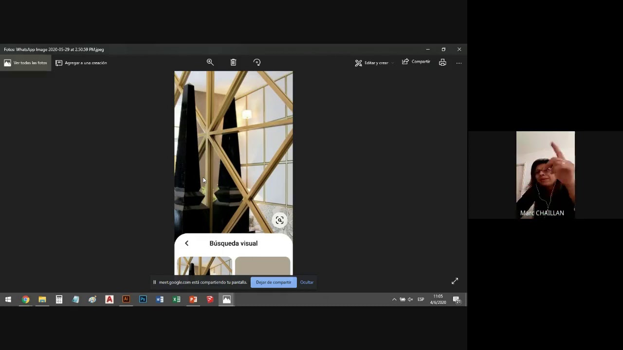Viewport: 623px width, 350px height.
Task: Open Calculator from taskbar
Action: [59, 299]
